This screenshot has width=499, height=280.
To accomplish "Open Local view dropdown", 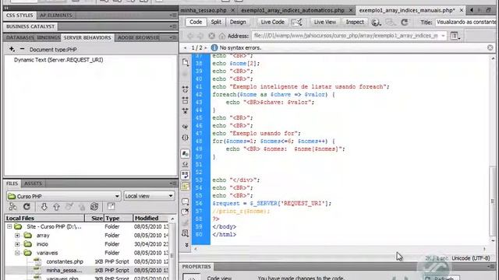I will click(x=149, y=196).
